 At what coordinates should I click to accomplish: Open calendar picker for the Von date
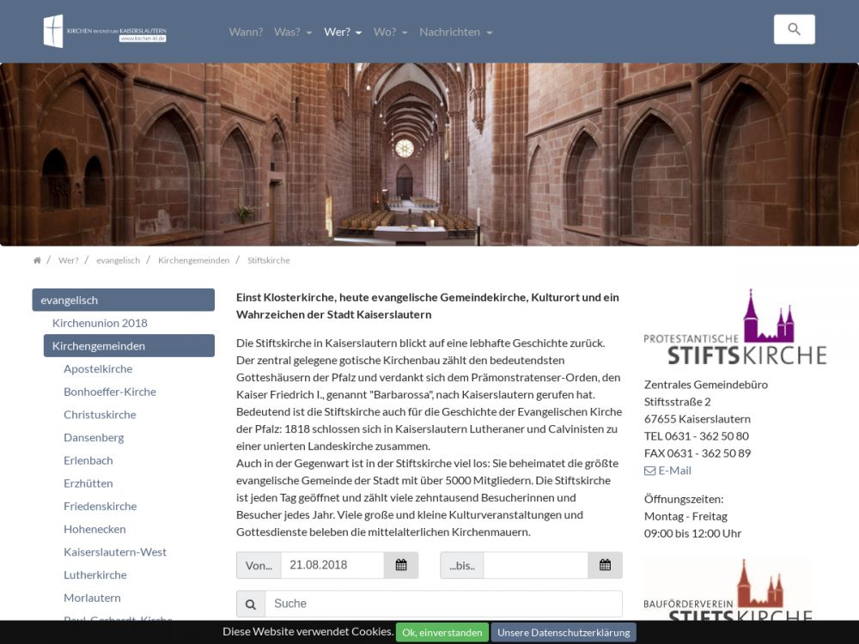click(400, 565)
